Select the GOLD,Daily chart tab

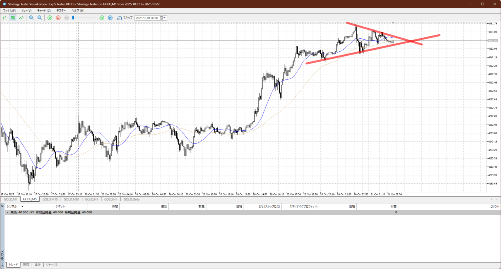click(x=131, y=199)
